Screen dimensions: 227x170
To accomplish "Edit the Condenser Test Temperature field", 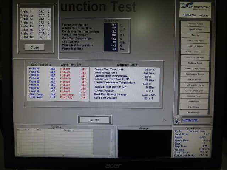I will 111,32.
